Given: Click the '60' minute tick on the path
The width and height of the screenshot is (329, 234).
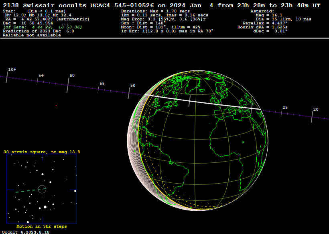Looking at the screenshot, I should [68, 85].
